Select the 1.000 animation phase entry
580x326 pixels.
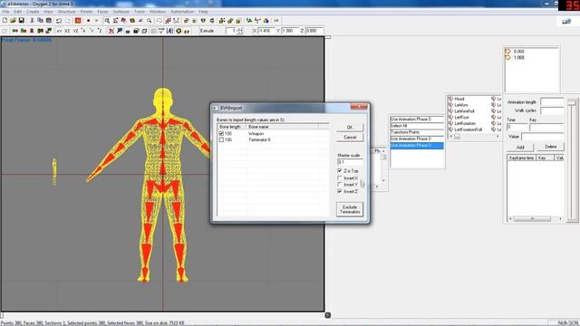pos(519,58)
